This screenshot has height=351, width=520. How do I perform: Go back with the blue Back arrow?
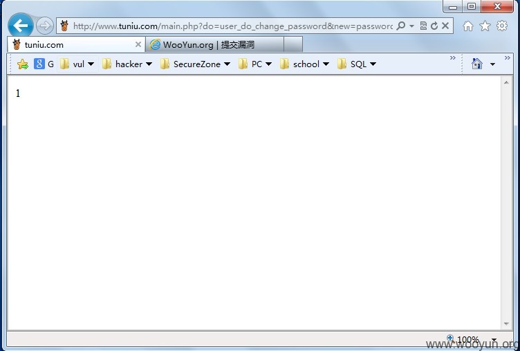pyautogui.click(x=21, y=26)
